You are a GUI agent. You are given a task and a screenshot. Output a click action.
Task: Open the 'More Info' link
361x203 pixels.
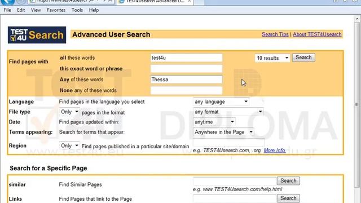[275, 151]
